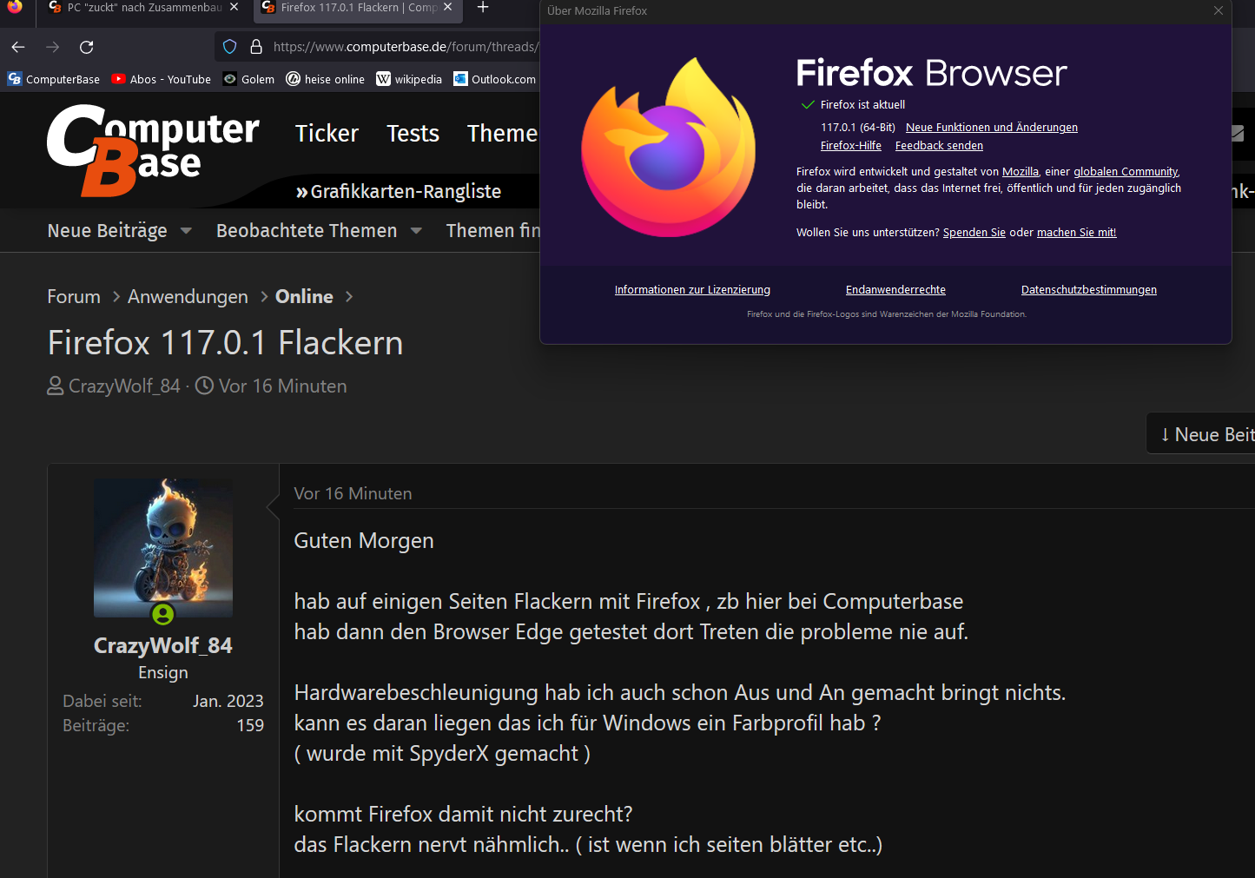Click the green online status badge
This screenshot has width=1255, height=878.
[x=163, y=615]
